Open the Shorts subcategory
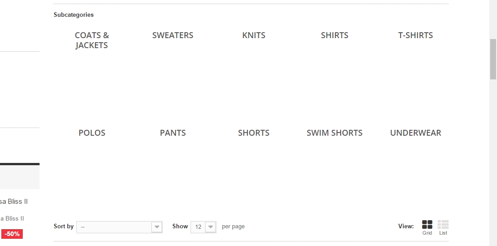This screenshot has width=497, height=246. click(254, 133)
